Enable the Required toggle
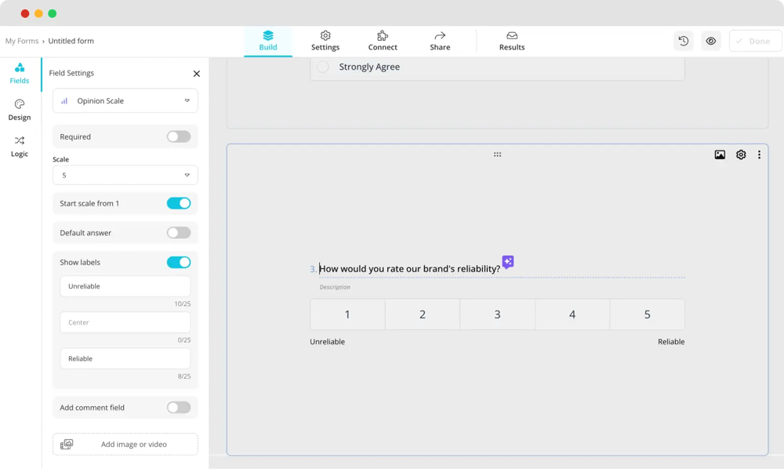The width and height of the screenshot is (784, 469). point(179,136)
